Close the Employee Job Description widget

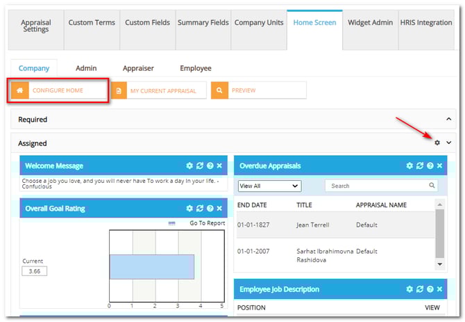tap(439, 289)
